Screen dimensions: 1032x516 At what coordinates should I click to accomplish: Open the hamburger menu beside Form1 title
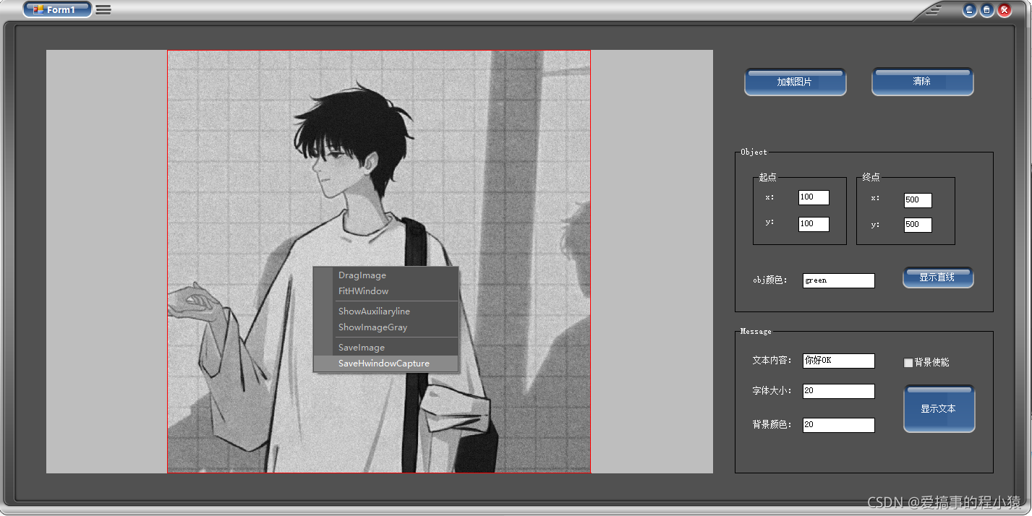click(x=103, y=10)
